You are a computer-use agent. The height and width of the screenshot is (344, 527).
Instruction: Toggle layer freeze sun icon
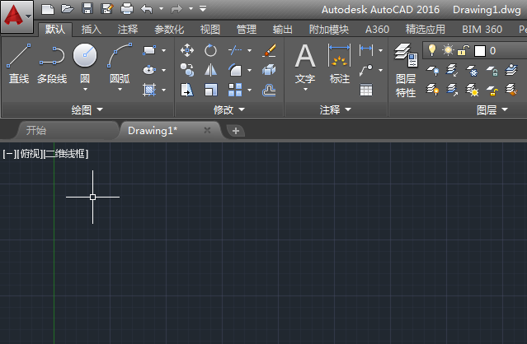tap(448, 50)
